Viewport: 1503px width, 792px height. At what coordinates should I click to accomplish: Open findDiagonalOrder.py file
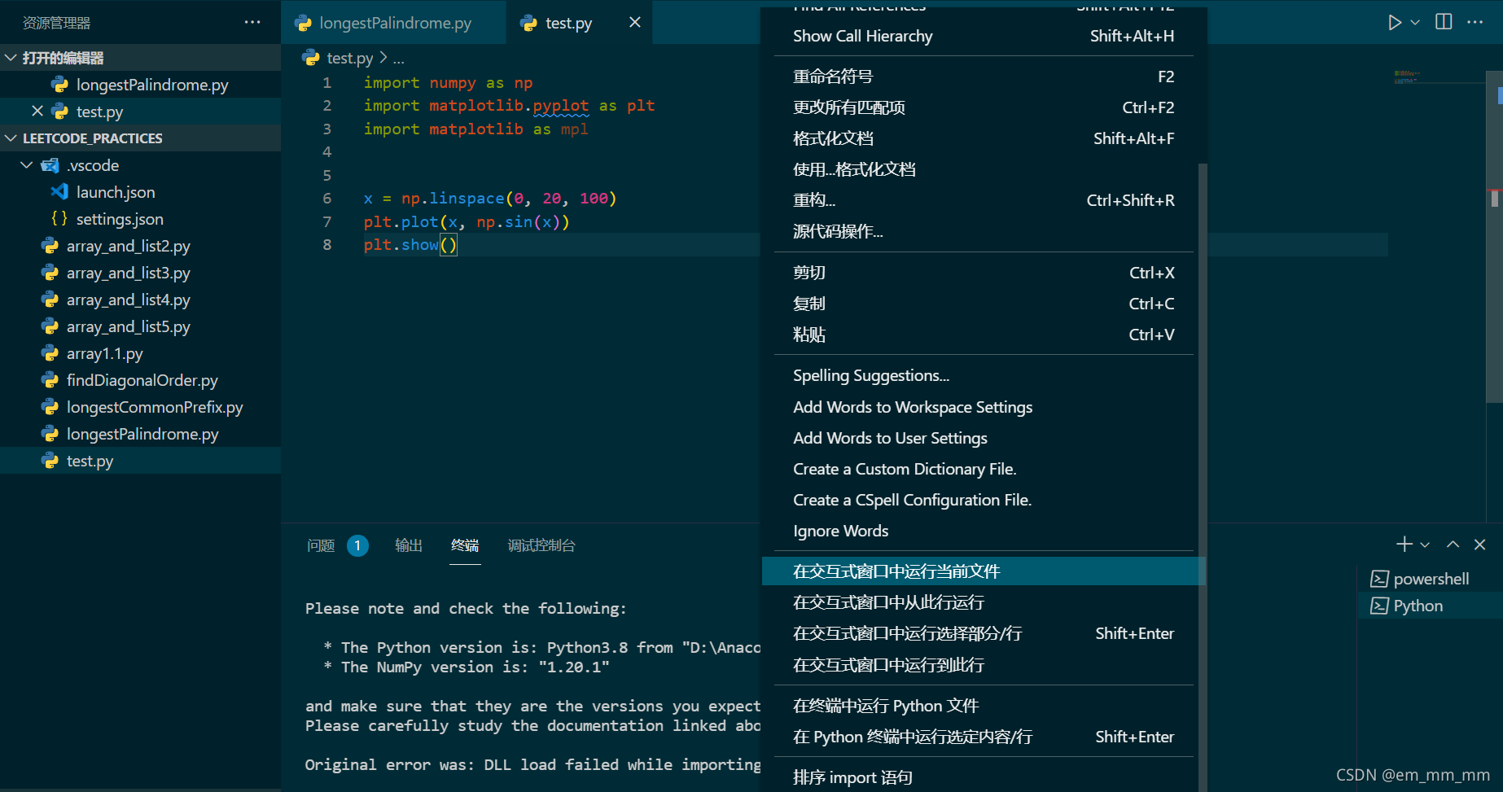(x=140, y=380)
